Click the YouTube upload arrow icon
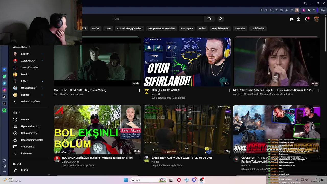The height and width of the screenshot is (184, 327). pos(298,19)
